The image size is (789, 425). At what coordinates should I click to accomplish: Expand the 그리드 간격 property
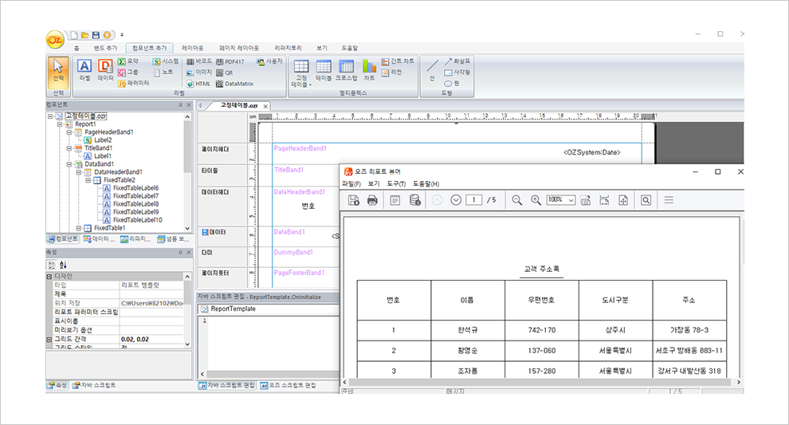point(49,340)
